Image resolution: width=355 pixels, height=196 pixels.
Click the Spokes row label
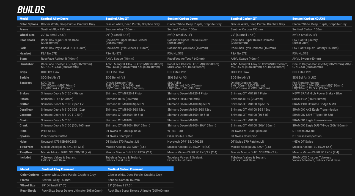[24, 136]
